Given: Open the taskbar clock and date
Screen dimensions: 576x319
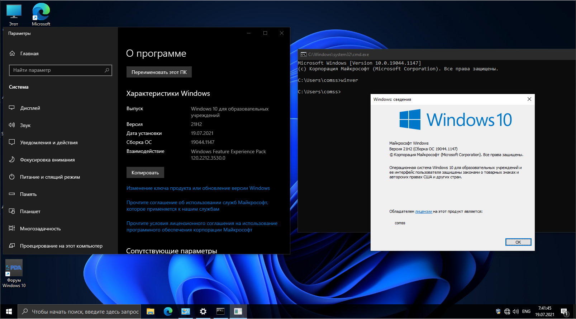Looking at the screenshot, I should point(545,311).
